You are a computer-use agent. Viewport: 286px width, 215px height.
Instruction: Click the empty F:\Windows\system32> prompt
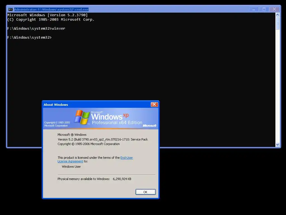click(x=29, y=38)
